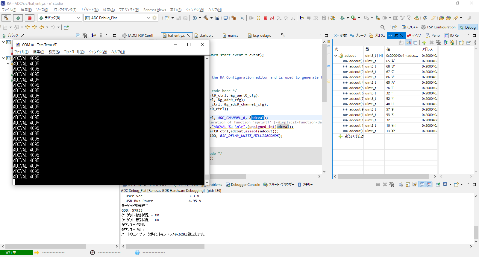Open the [ADC] FSP Configuration tab

click(x=138, y=36)
